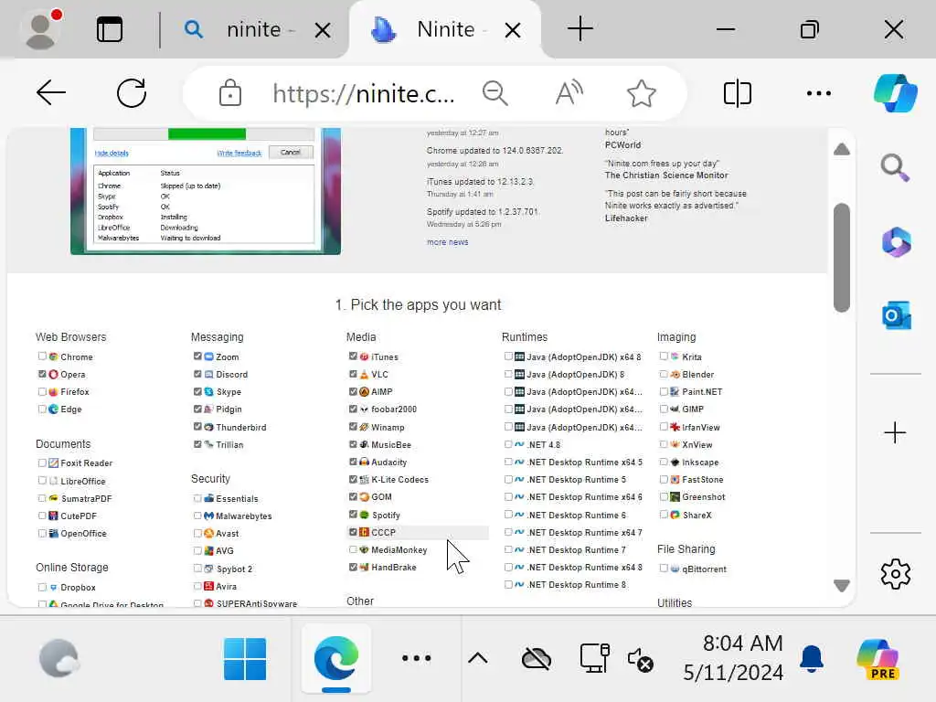Click the Foxit Reader label
This screenshot has height=702, width=936.
click(x=87, y=463)
